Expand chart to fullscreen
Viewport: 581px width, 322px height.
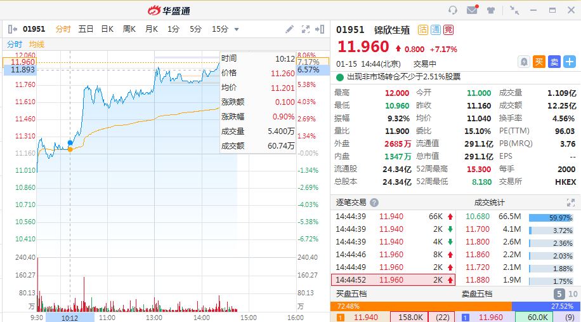coord(305,29)
